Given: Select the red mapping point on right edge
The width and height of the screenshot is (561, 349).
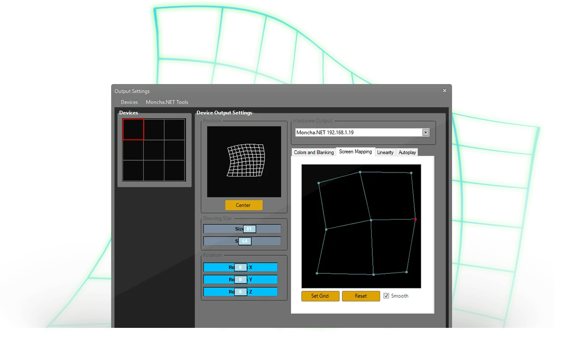Looking at the screenshot, I should (x=415, y=219).
